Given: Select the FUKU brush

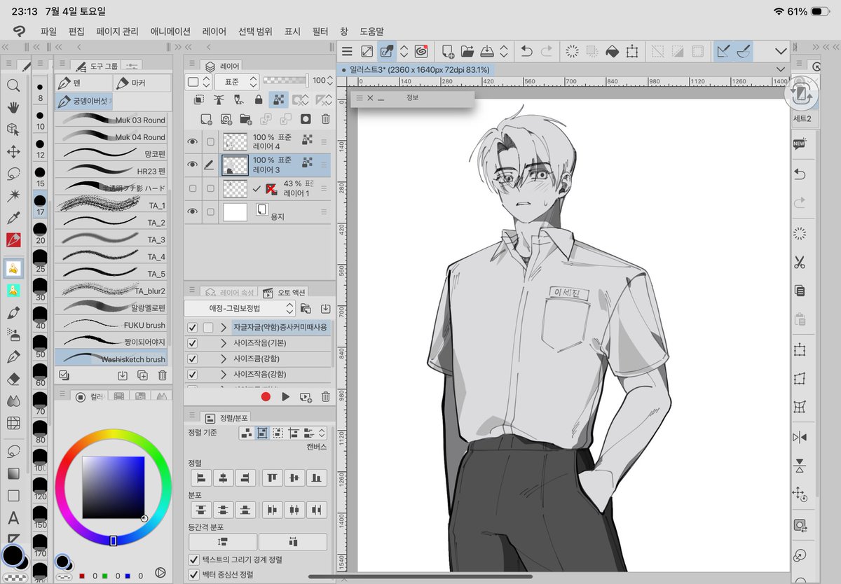Looking at the screenshot, I should tap(112, 325).
